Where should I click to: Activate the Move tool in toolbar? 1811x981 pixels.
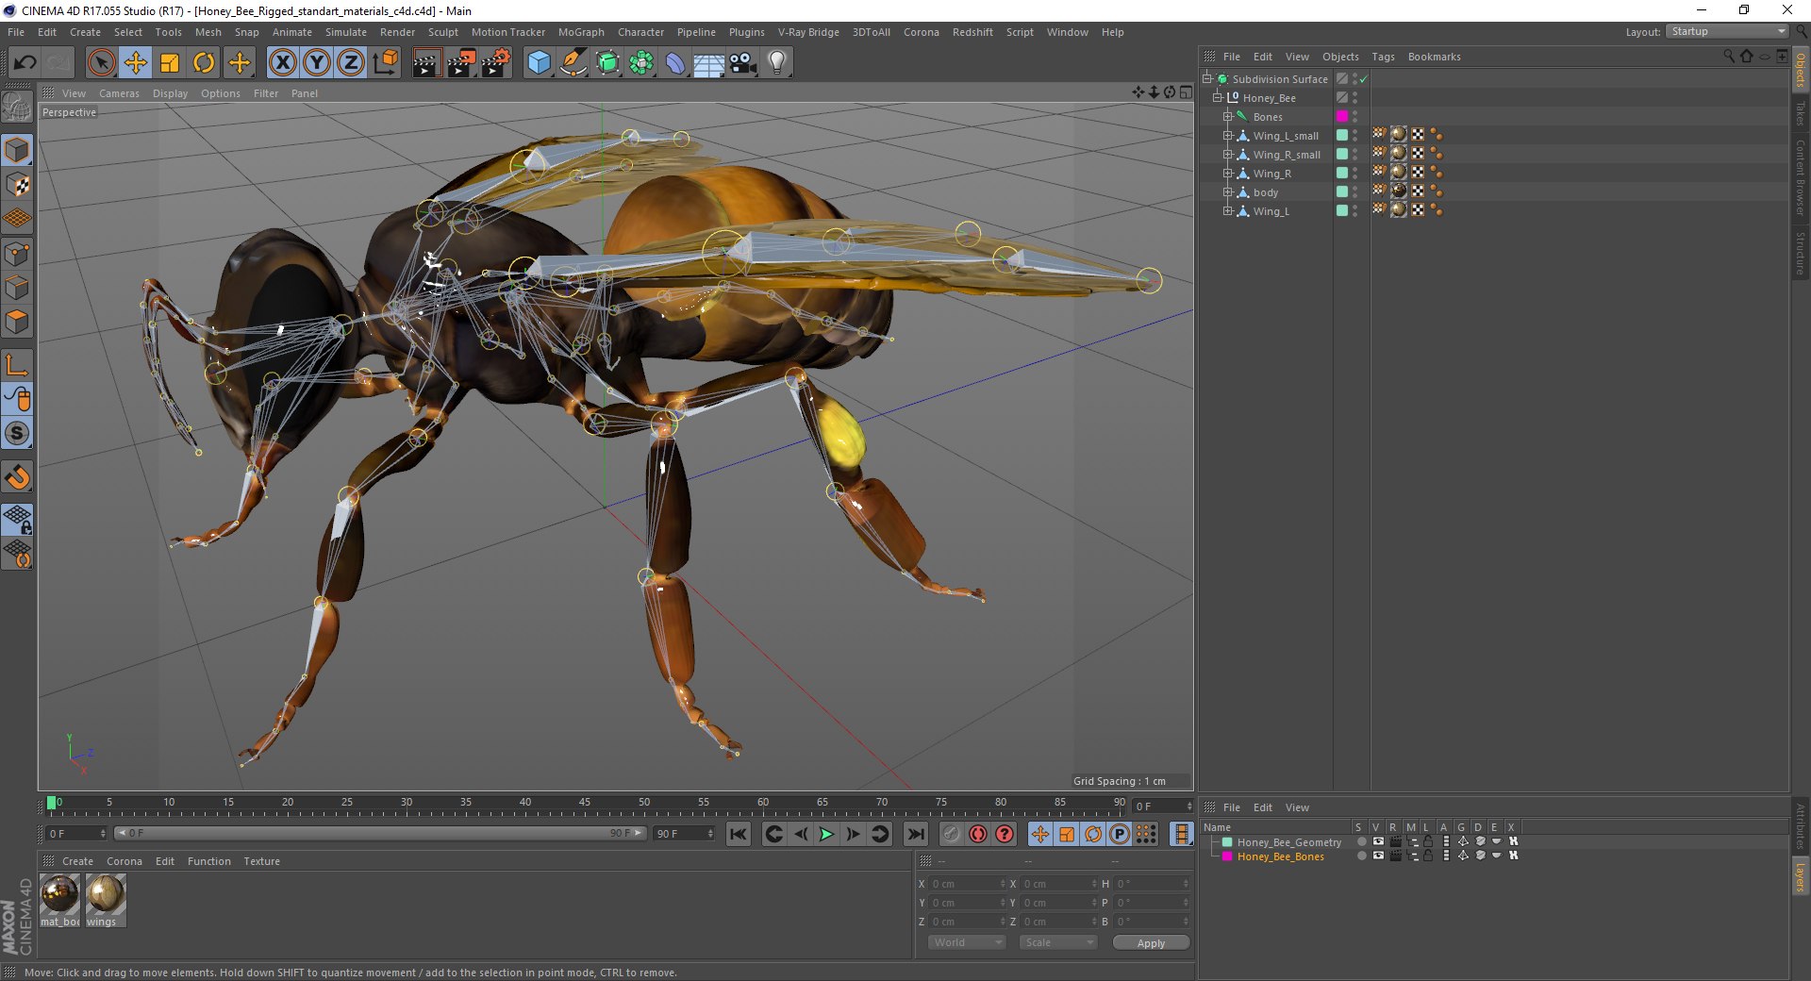tap(135, 63)
